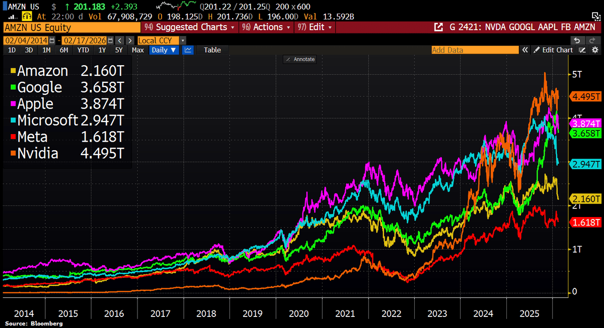Collapse panel with double left chevron
Screen dimensions: 604x328
(x=524, y=50)
